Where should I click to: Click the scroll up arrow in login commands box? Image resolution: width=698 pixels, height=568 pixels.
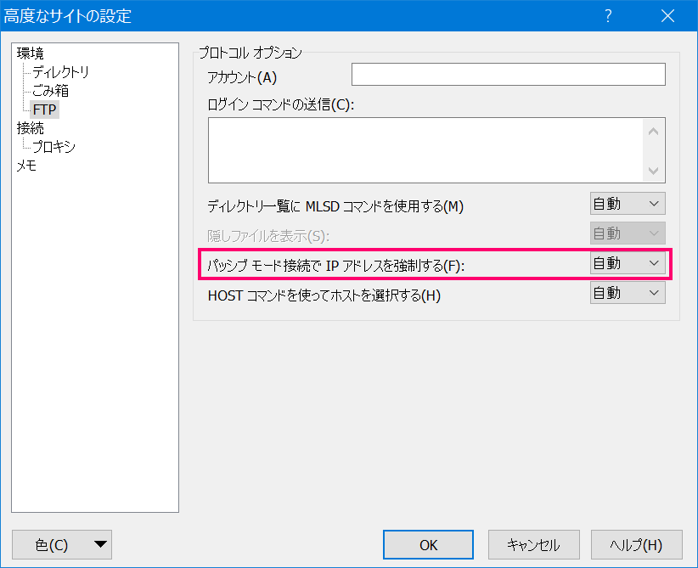coord(654,132)
